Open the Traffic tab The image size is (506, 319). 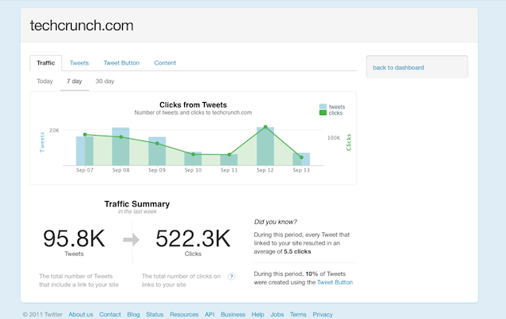[46, 63]
